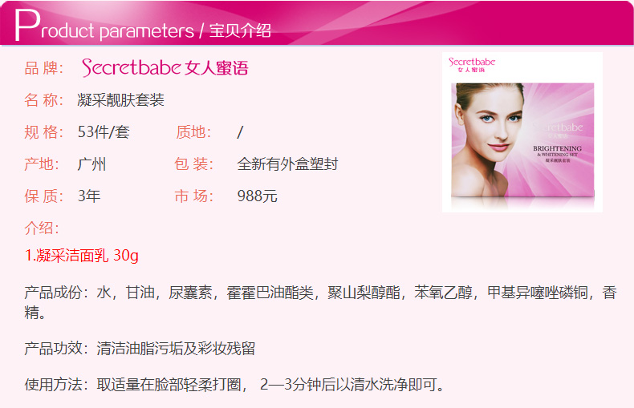Click BRIGHTENING text on the product box
This screenshot has height=408, width=634.
tap(557, 148)
